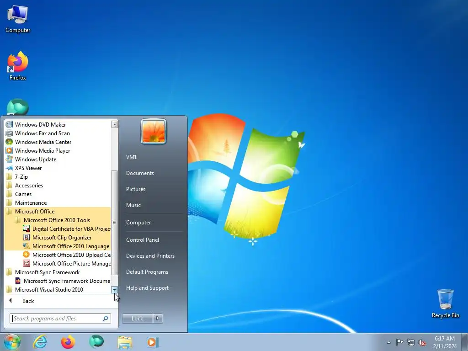Open the teal globe app in taskbar
The width and height of the screenshot is (468, 351).
tap(96, 342)
